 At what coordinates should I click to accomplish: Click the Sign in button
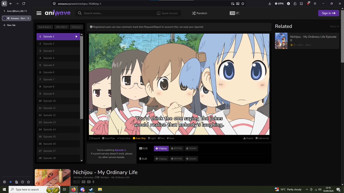[329, 13]
